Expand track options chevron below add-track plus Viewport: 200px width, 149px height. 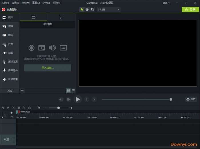12,116
